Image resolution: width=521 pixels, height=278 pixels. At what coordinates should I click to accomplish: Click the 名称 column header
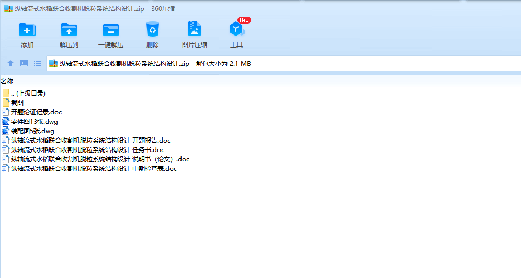point(7,82)
